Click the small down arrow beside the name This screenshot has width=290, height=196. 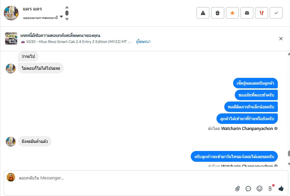67,19
